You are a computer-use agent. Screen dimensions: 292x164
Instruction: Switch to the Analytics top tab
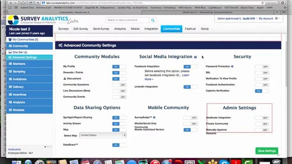tap(120, 29)
